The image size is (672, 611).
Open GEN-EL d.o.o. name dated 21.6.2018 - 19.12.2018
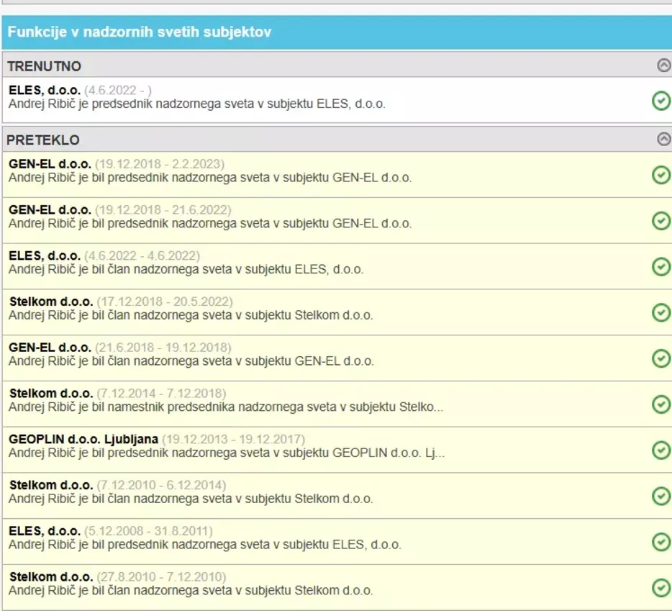(50, 348)
